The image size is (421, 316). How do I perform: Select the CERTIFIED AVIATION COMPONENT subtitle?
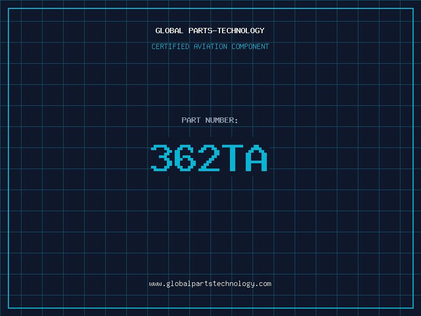[210, 46]
